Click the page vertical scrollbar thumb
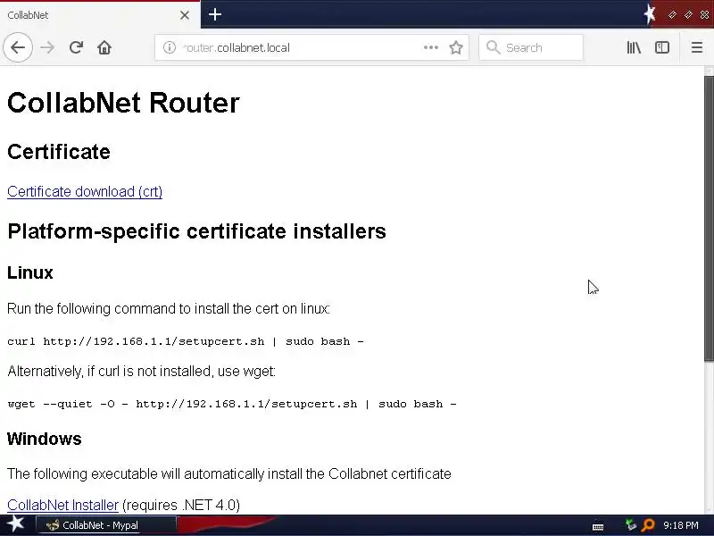 tap(709, 219)
